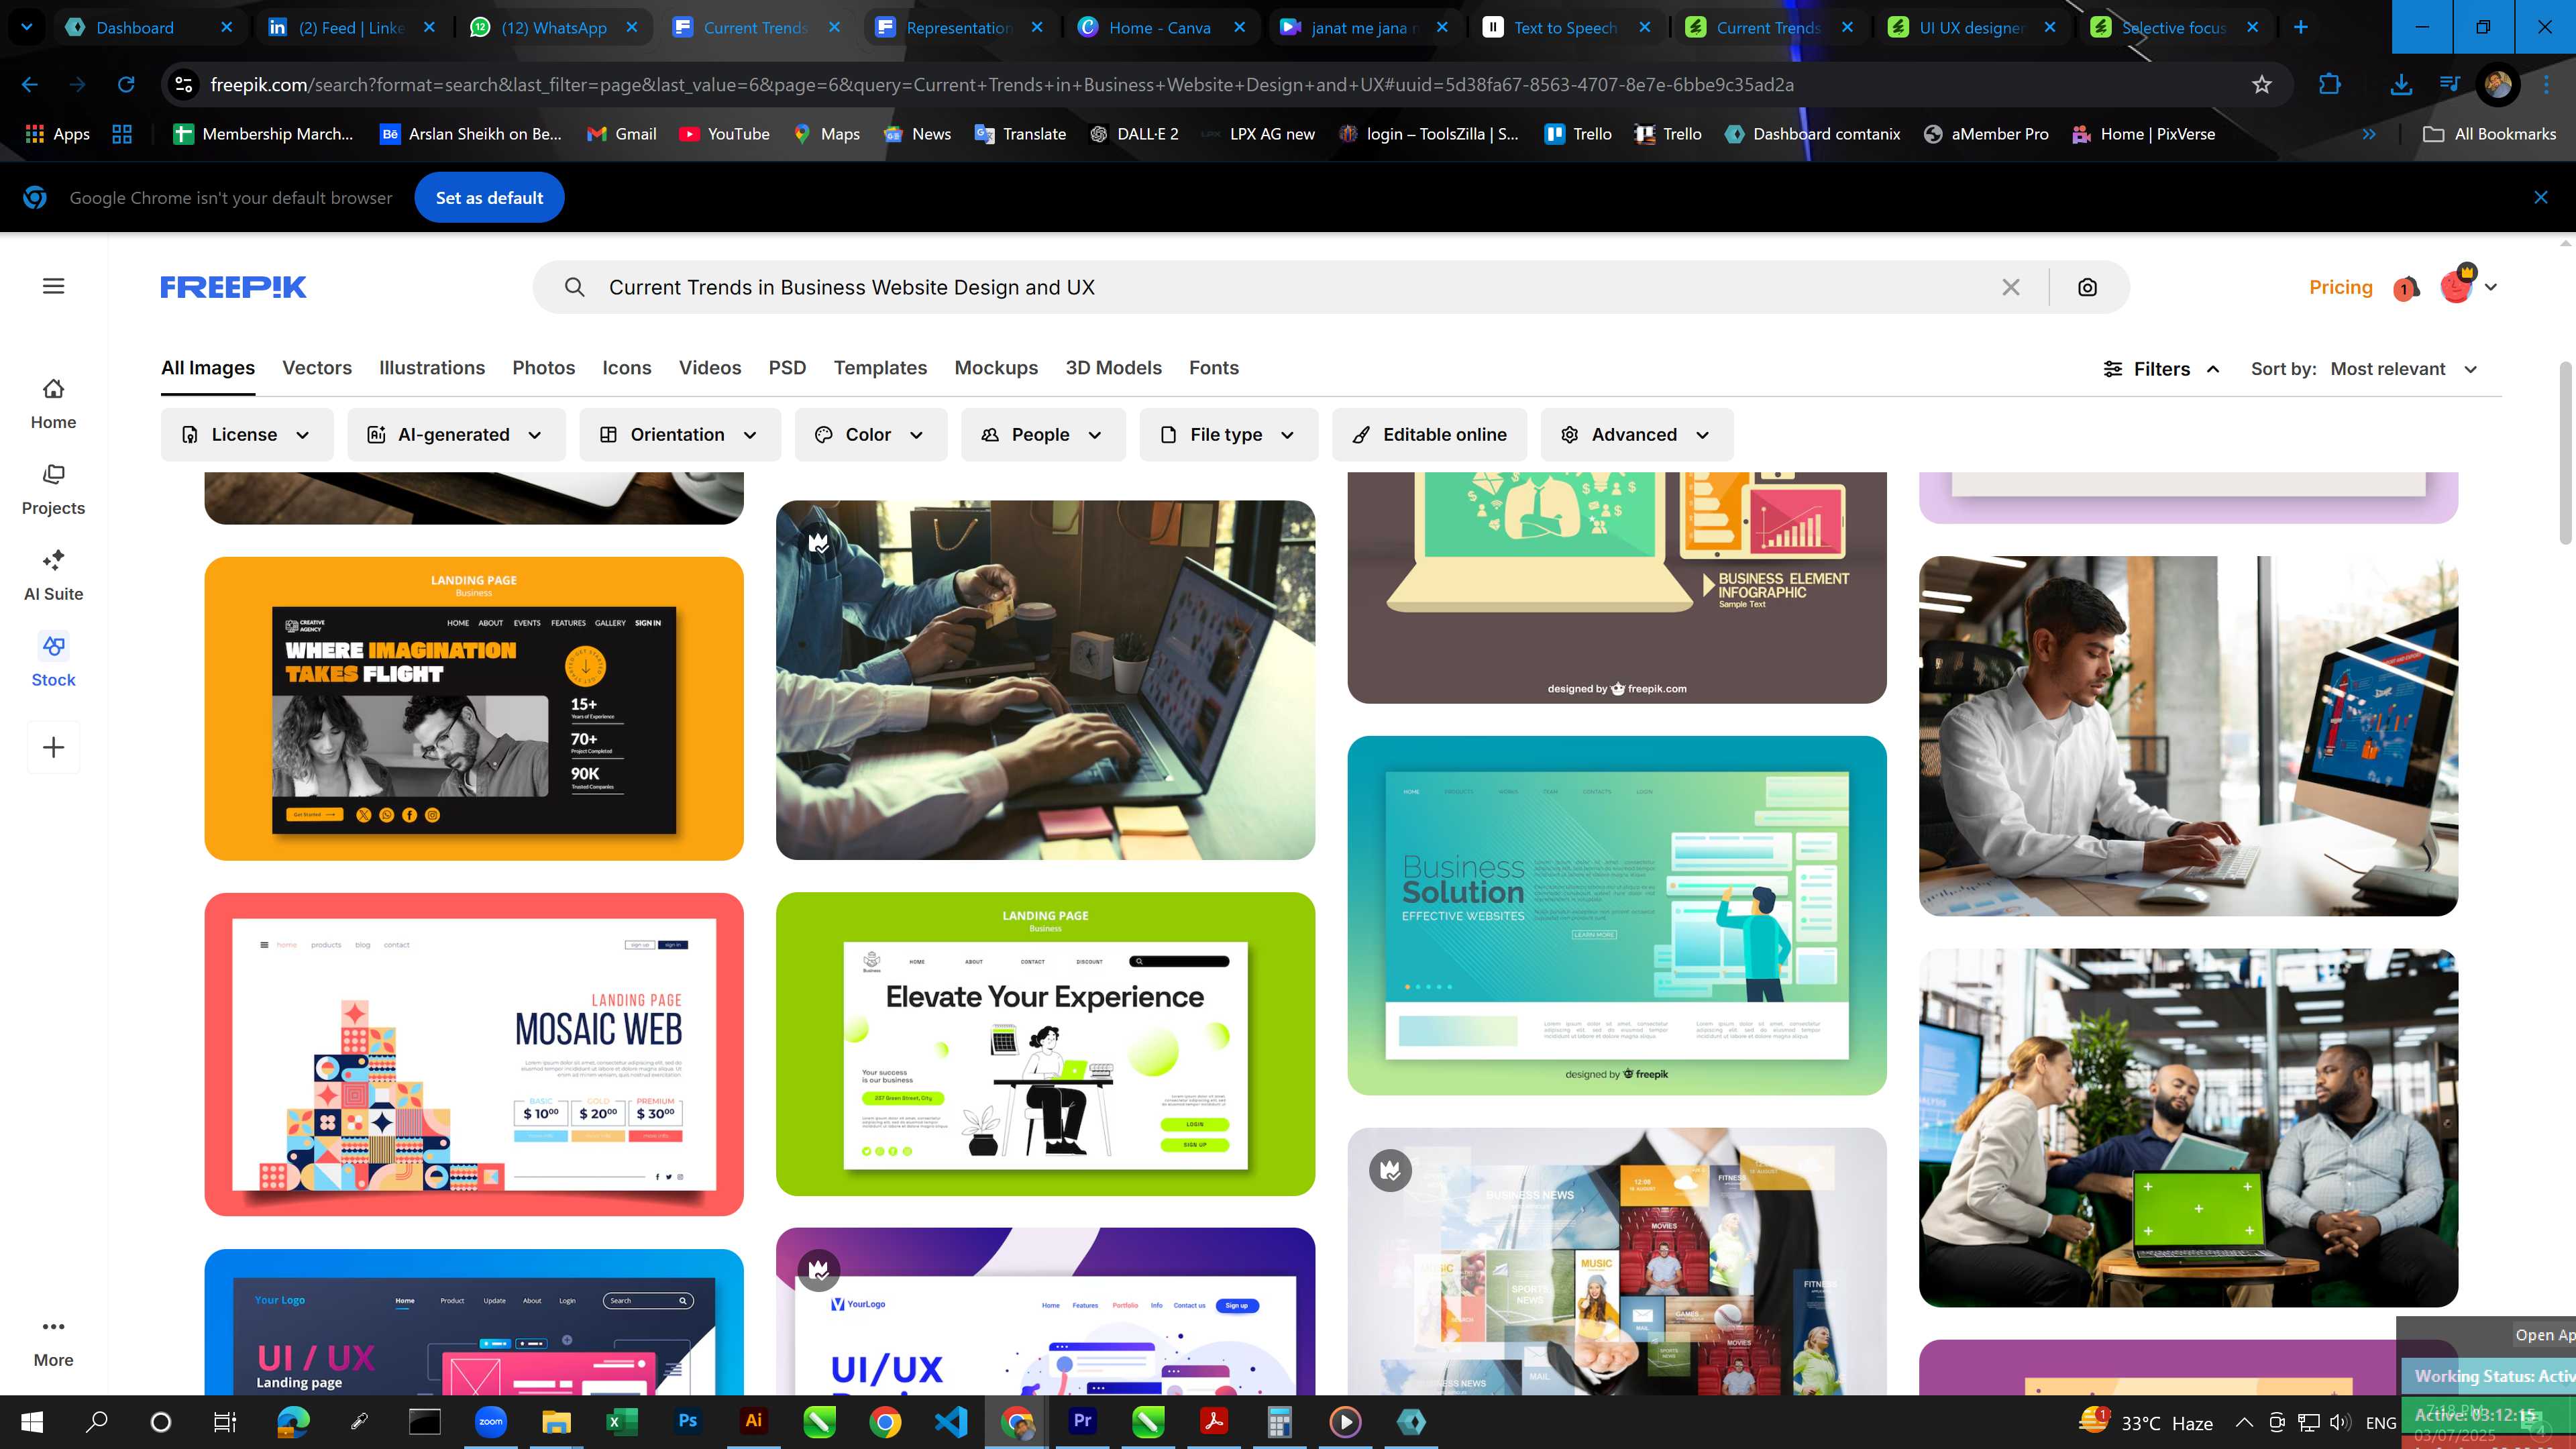Open Chrome extensions puzzle icon
Image resolution: width=2576 pixels, height=1449 pixels.
2329,85
